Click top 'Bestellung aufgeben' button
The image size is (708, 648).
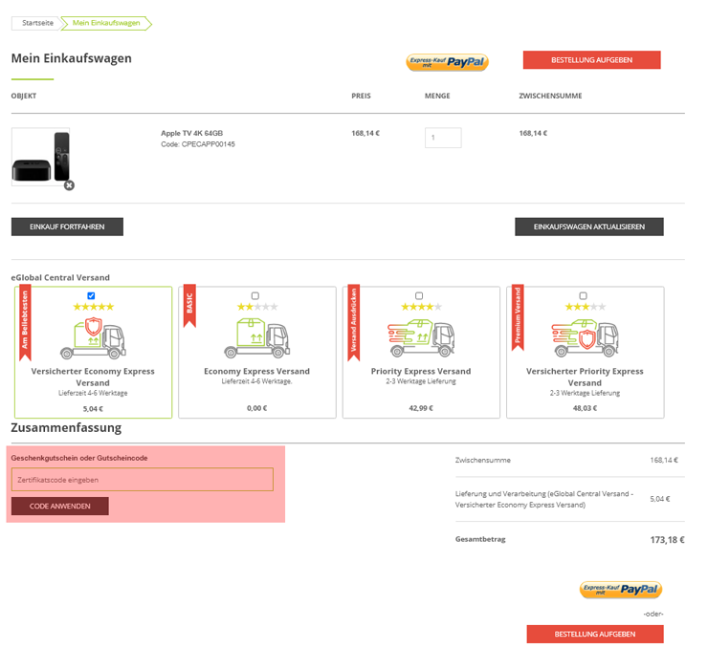(591, 60)
